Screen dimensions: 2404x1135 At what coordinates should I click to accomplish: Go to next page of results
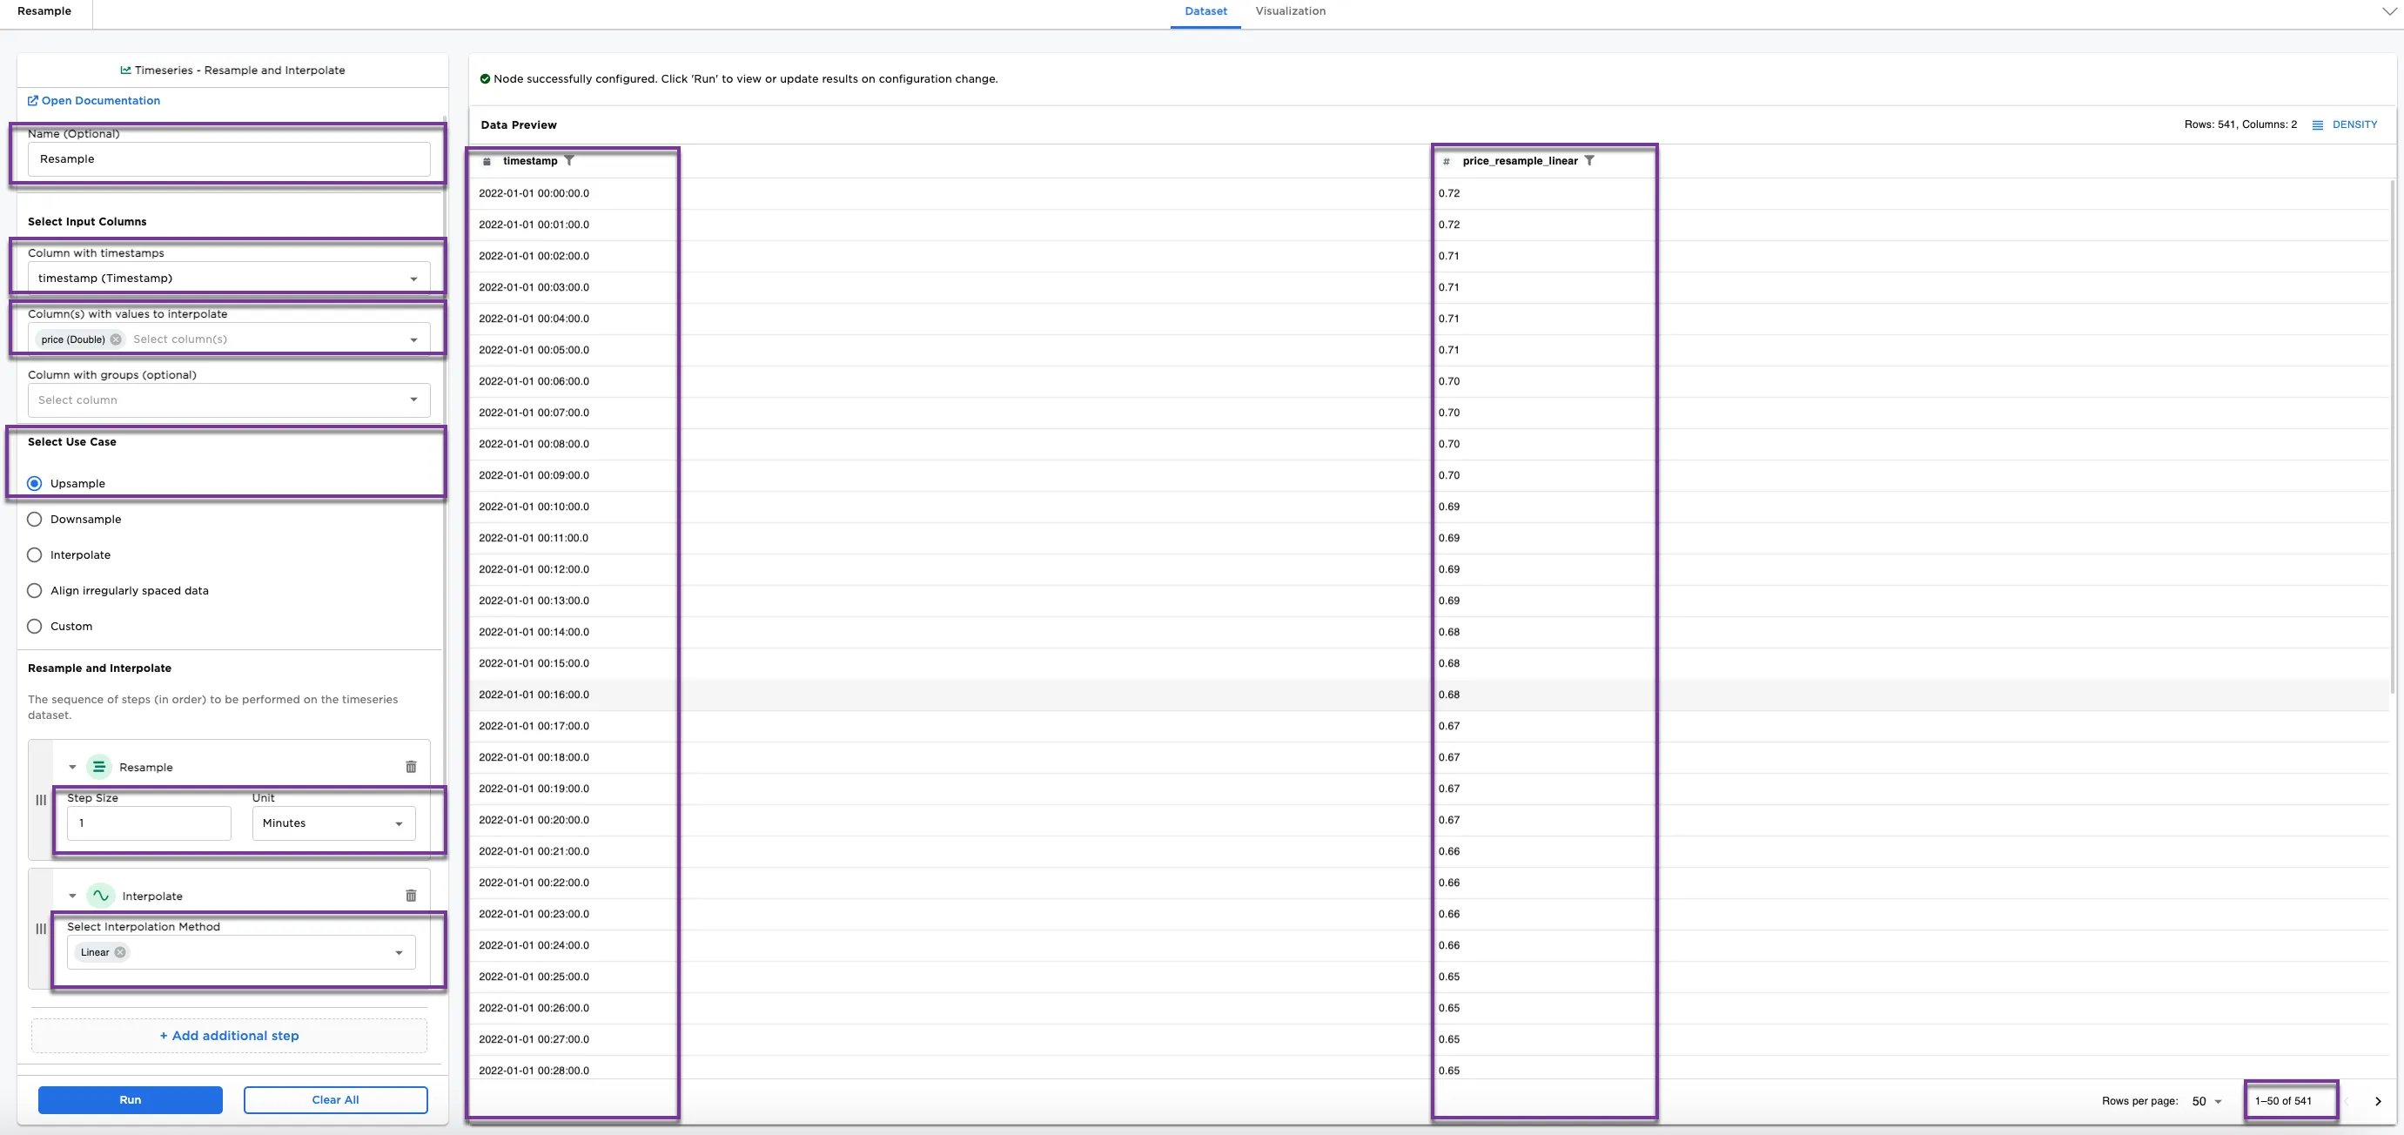[2377, 1101]
